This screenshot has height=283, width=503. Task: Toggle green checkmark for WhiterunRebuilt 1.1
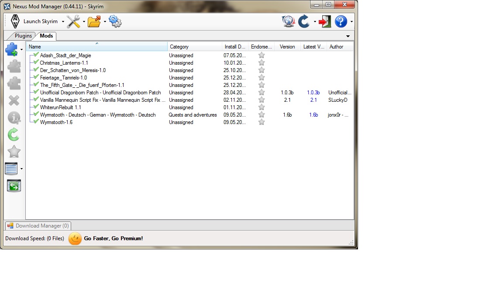(x=36, y=107)
